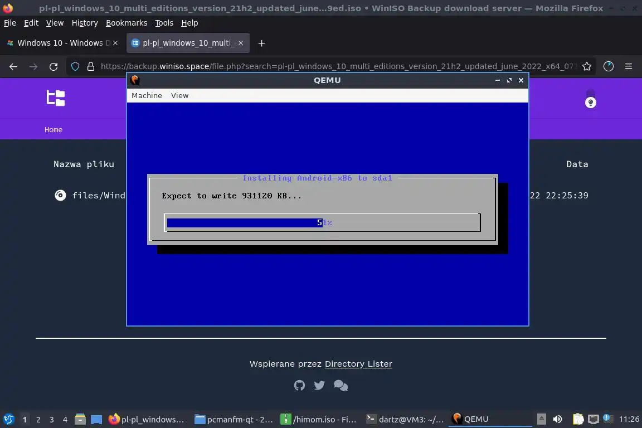Click the Data column header

point(577,164)
